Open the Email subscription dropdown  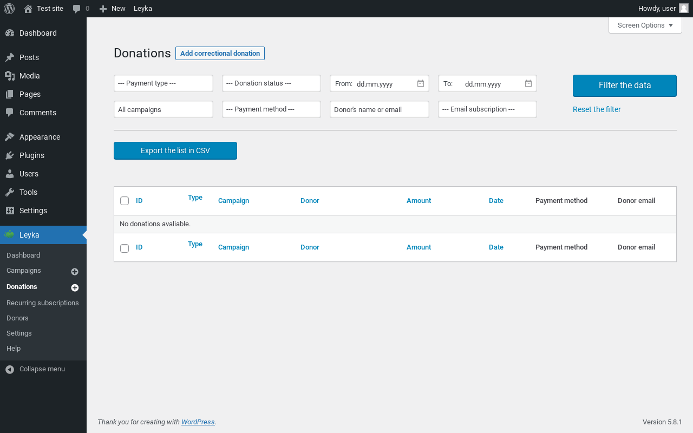pyautogui.click(x=487, y=109)
